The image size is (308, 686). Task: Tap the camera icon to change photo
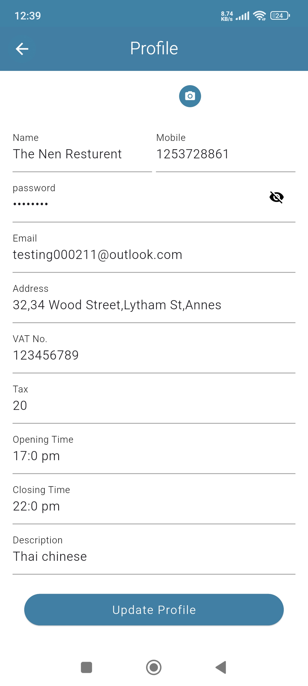coord(190,96)
